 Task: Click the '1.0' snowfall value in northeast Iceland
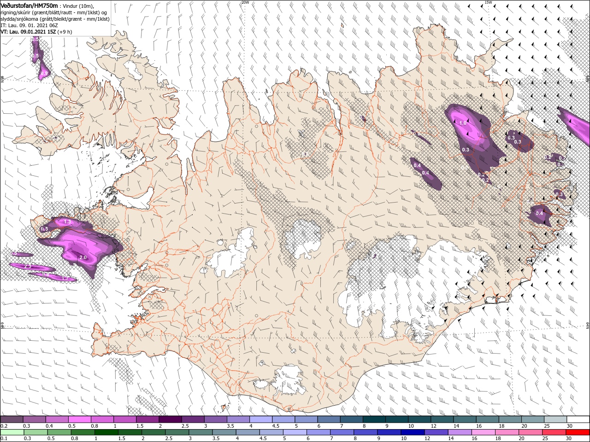(x=463, y=123)
